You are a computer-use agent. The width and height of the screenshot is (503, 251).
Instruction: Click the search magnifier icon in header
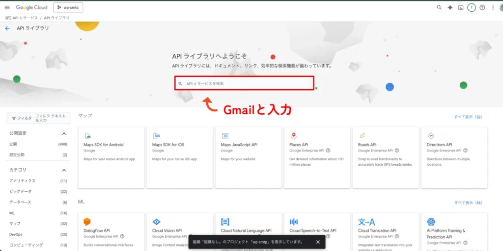(x=439, y=7)
